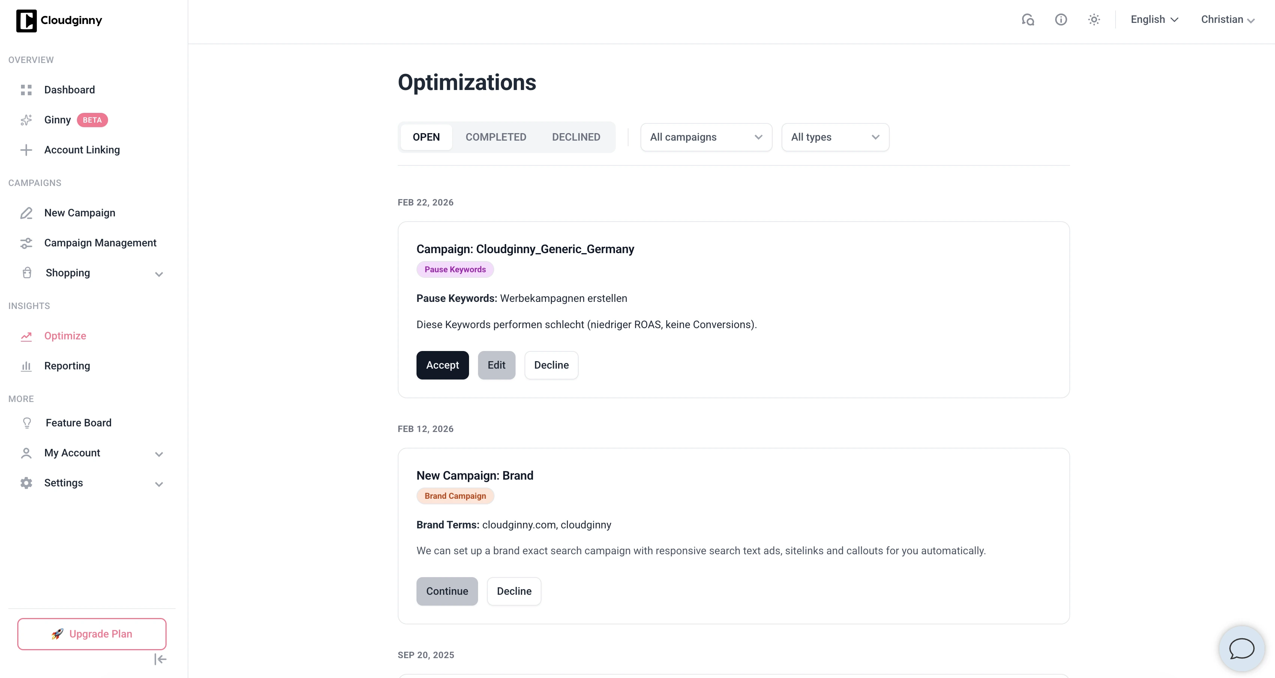Click the Optimize trend chart icon

pos(26,336)
